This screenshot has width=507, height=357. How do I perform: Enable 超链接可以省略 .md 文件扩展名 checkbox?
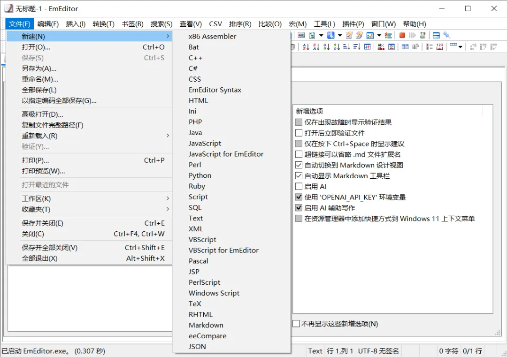299,154
